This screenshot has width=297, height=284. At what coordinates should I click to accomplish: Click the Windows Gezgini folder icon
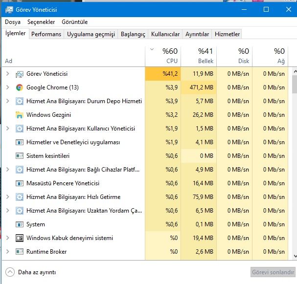20,115
